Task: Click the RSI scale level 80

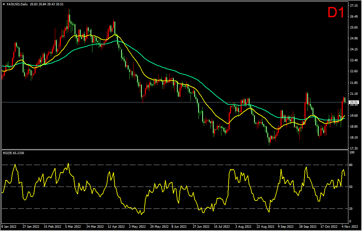Action: [x=351, y=165]
